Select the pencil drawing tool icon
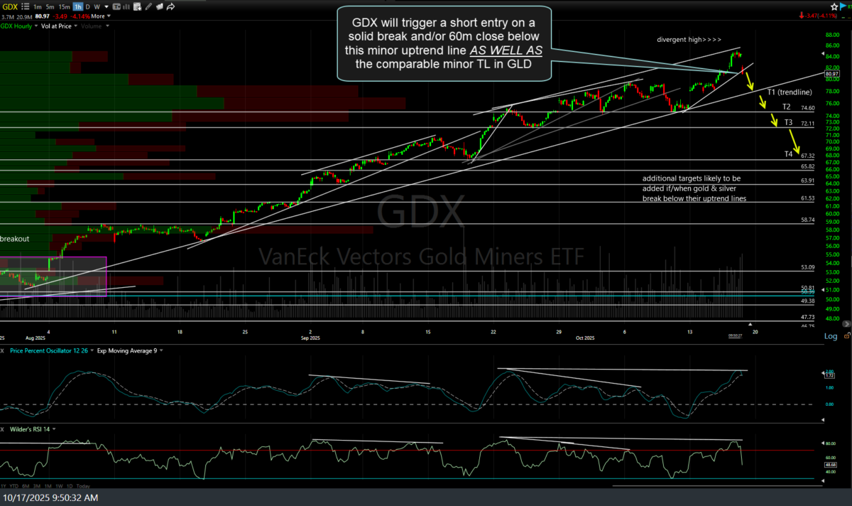The width and height of the screenshot is (852, 506). click(x=148, y=7)
